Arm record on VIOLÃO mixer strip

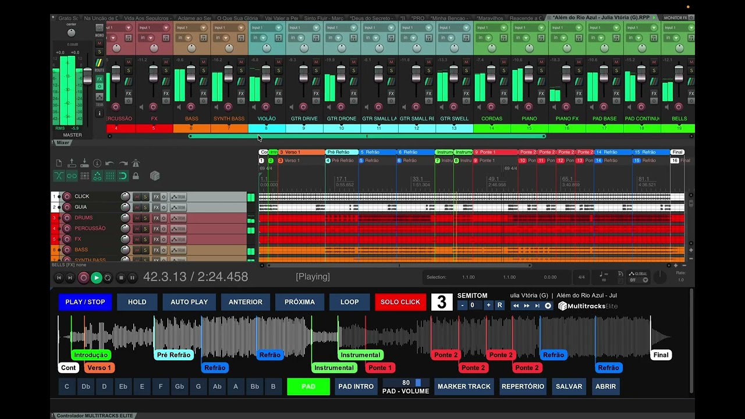click(x=265, y=107)
